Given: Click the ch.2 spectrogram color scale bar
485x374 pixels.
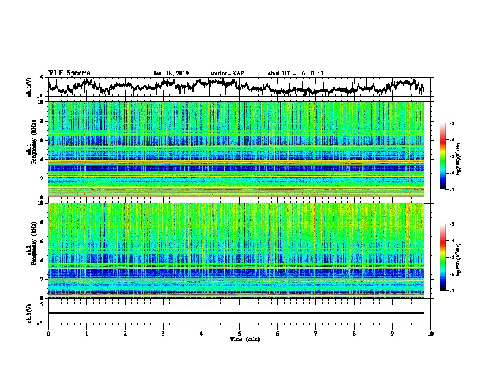Looking at the screenshot, I should (443, 257).
